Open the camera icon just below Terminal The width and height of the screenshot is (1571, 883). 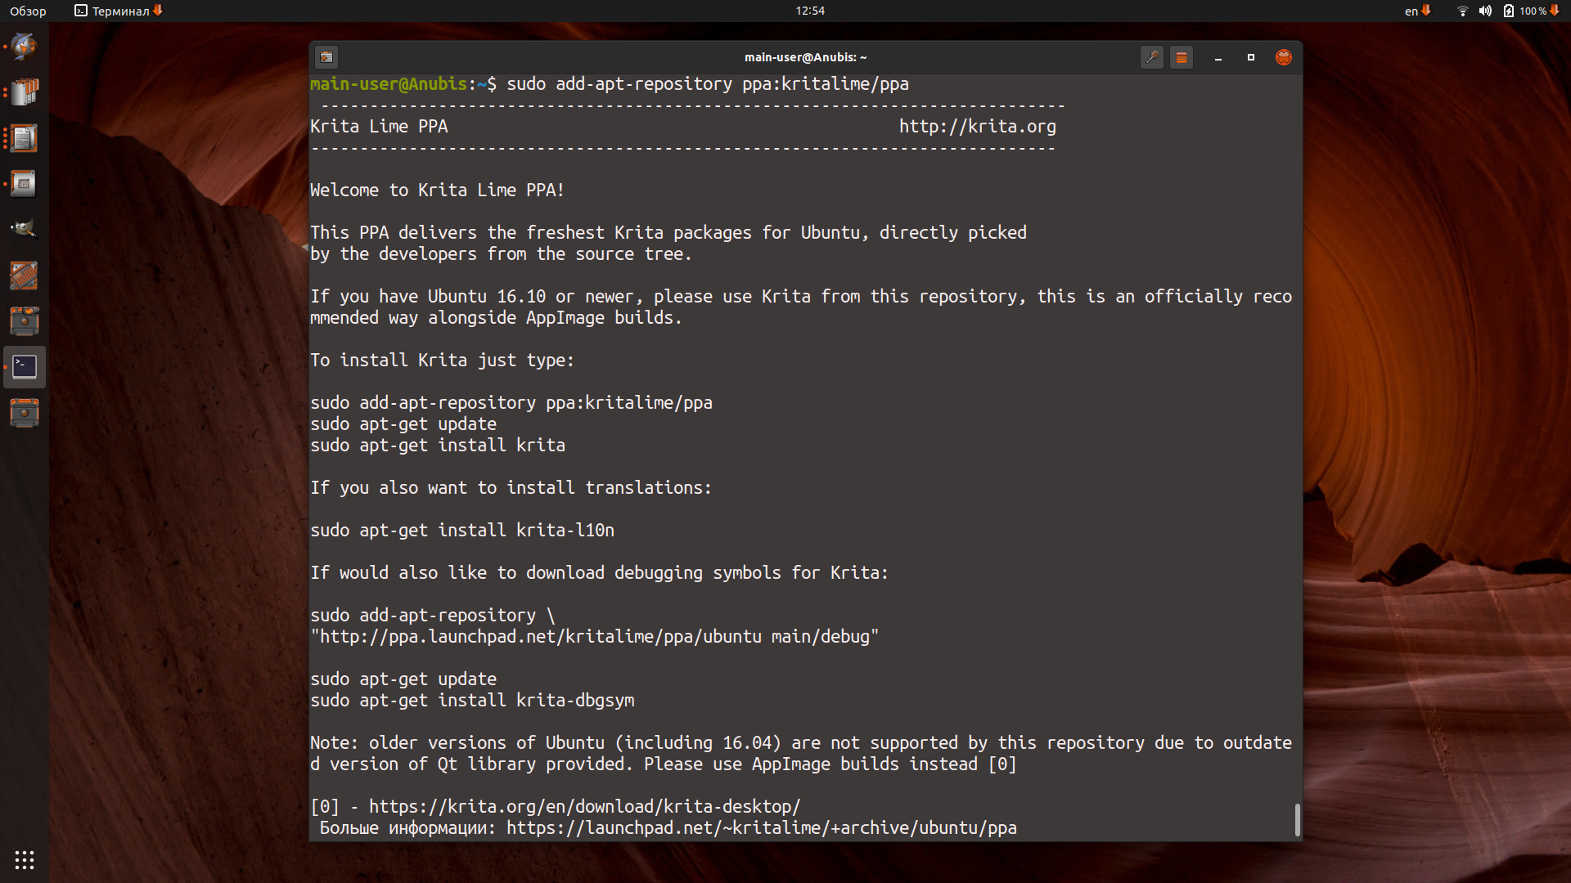tap(25, 413)
